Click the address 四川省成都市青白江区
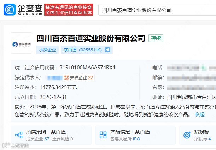This screenshot has height=150, width=216. pyautogui.click(x=192, y=97)
